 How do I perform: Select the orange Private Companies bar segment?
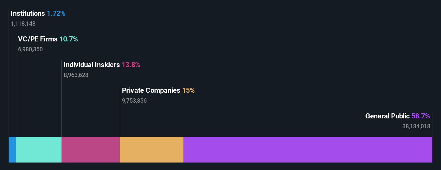pos(152,150)
